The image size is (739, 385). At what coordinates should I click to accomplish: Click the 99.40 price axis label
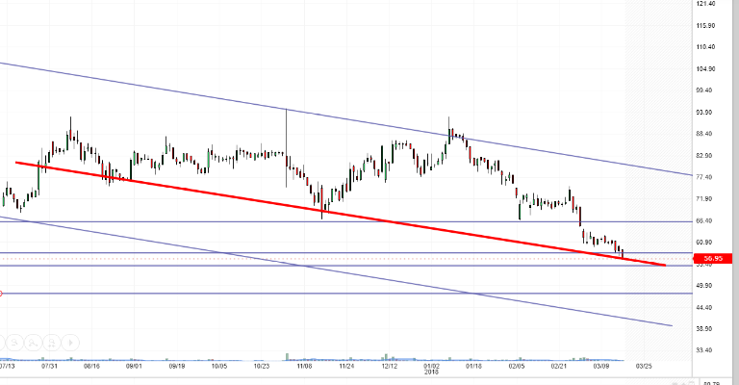(704, 90)
